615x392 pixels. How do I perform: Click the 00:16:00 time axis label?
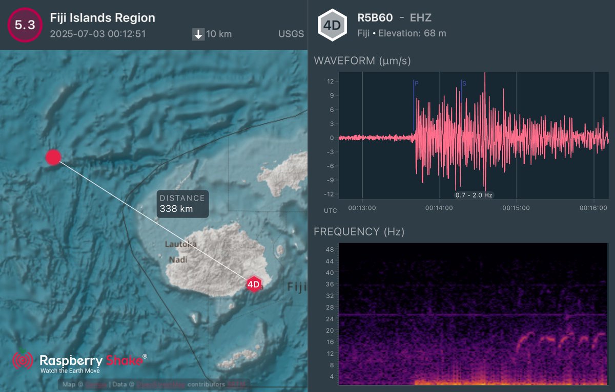coord(593,208)
